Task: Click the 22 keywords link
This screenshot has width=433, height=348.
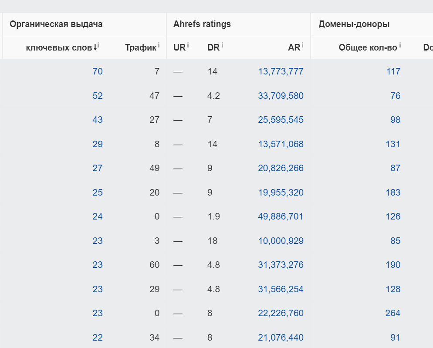Action: pyautogui.click(x=98, y=338)
